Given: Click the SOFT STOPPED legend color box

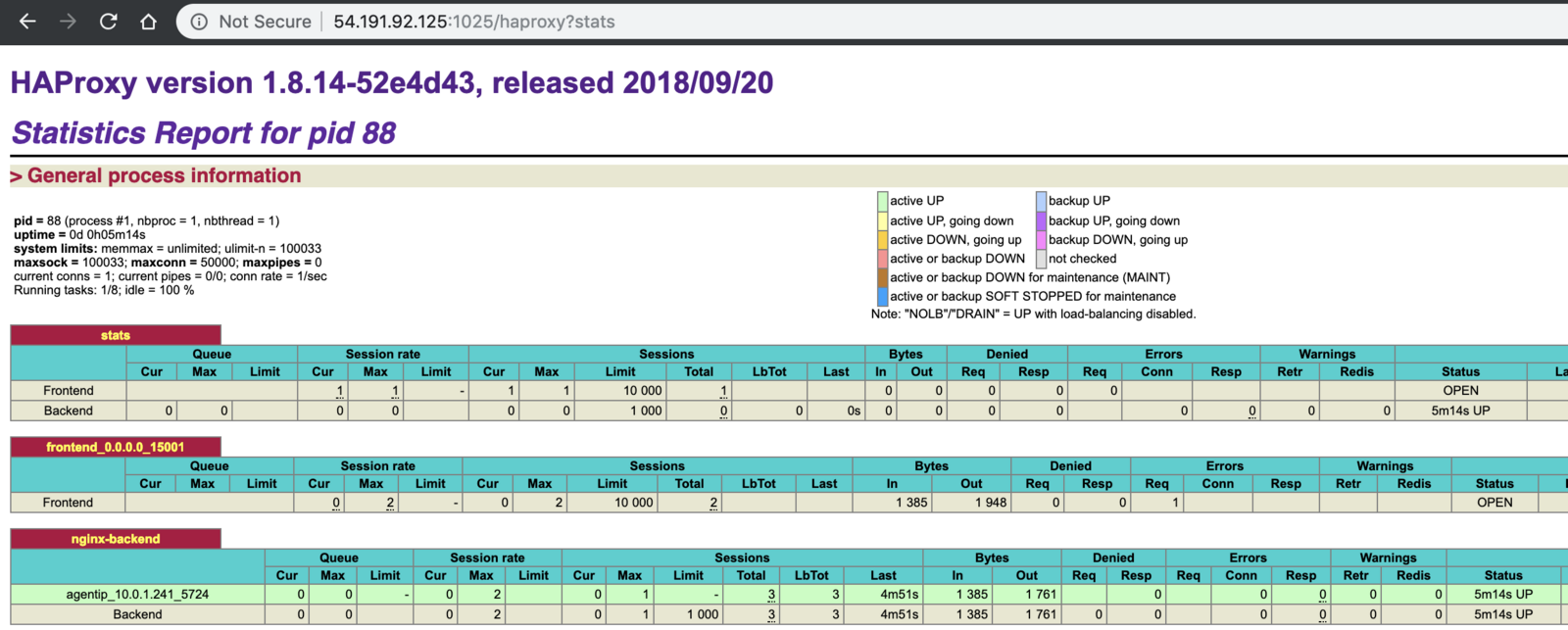Looking at the screenshot, I should pyautogui.click(x=882, y=296).
